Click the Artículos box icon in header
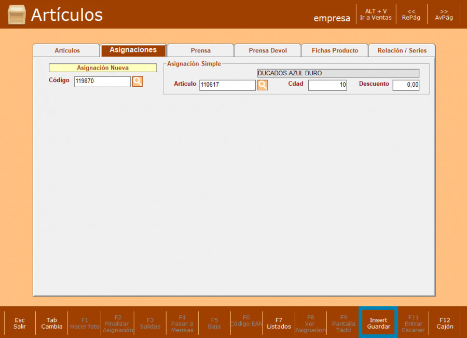Viewport: 467px width, 338px height. (x=17, y=15)
